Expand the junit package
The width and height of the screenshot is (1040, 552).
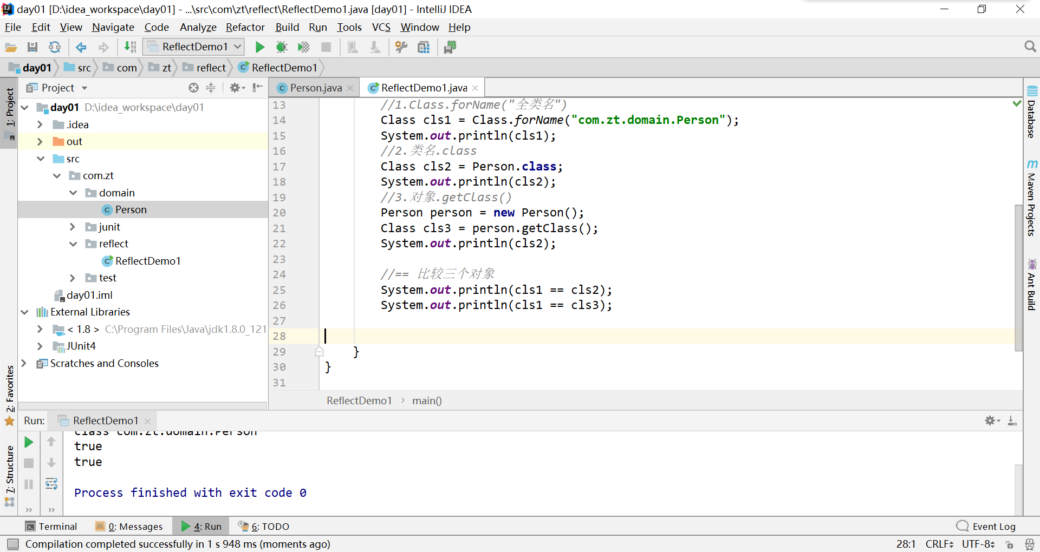[73, 227]
